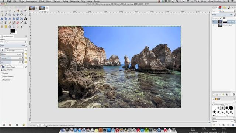This screenshot has width=236, height=133.
Task: Open the Zaznaczenie menu
Action: pyautogui.click(x=31, y=1)
